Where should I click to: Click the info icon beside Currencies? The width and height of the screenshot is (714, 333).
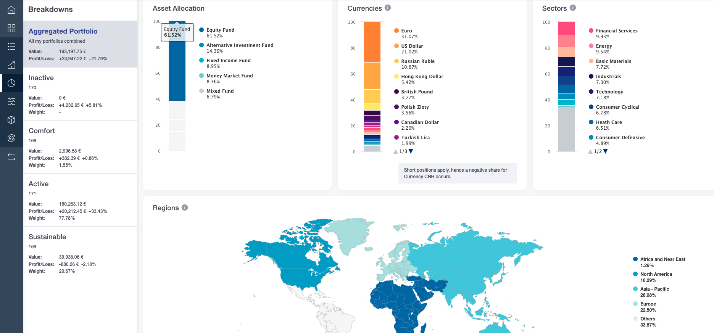click(x=388, y=8)
